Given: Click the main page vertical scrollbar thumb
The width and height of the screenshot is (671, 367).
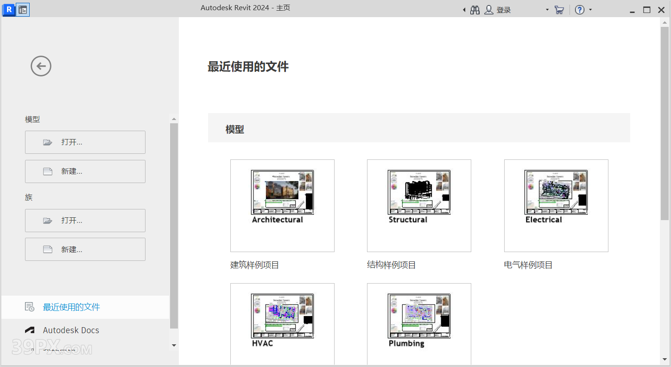Looking at the screenshot, I should (x=665, y=123).
